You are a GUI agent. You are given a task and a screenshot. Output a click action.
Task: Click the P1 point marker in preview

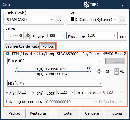point(17,72)
